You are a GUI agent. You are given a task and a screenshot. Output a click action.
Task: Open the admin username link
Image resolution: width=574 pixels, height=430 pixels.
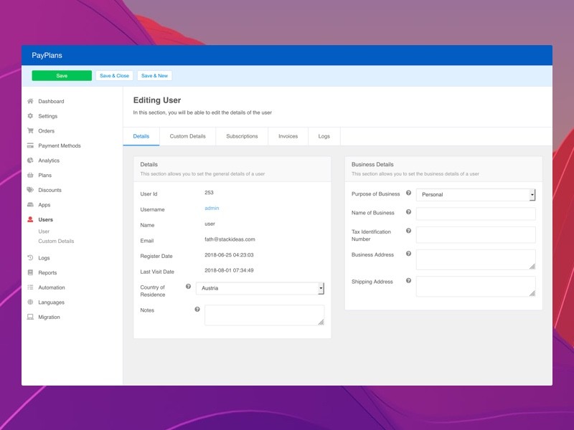212,209
